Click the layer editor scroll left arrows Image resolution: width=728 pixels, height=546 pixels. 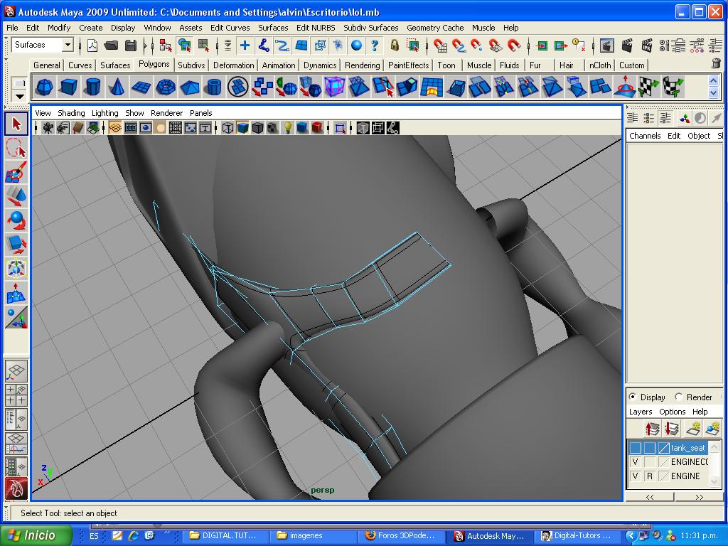coord(650,497)
